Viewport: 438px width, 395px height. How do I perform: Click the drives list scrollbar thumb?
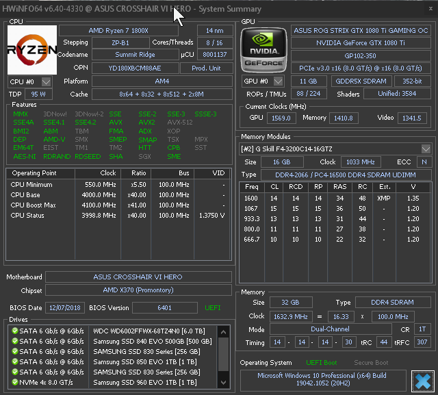[223, 354]
